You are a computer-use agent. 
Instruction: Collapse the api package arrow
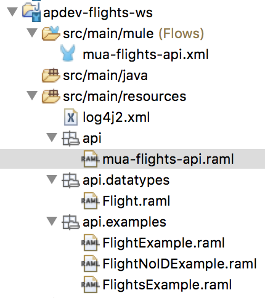(x=52, y=137)
